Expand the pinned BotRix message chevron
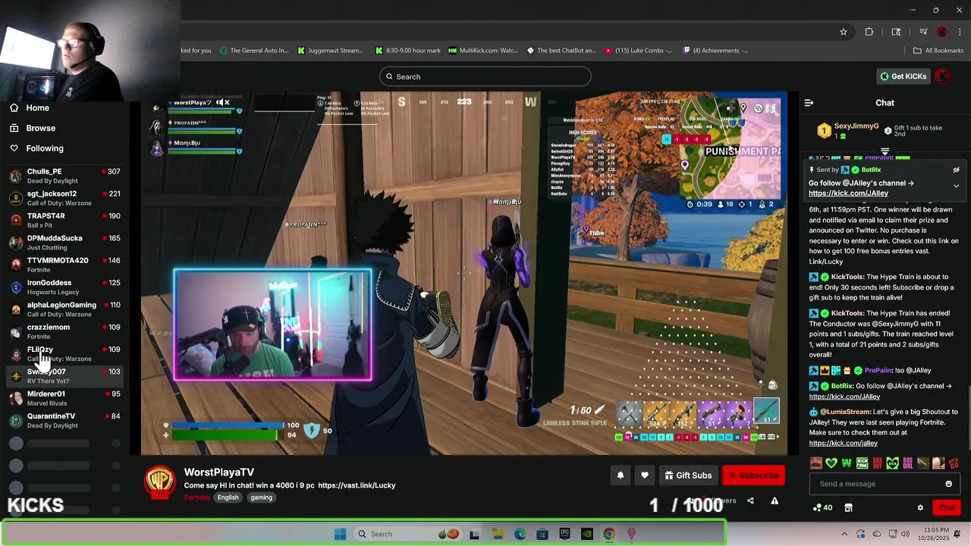Image resolution: width=971 pixels, height=546 pixels. (956, 186)
